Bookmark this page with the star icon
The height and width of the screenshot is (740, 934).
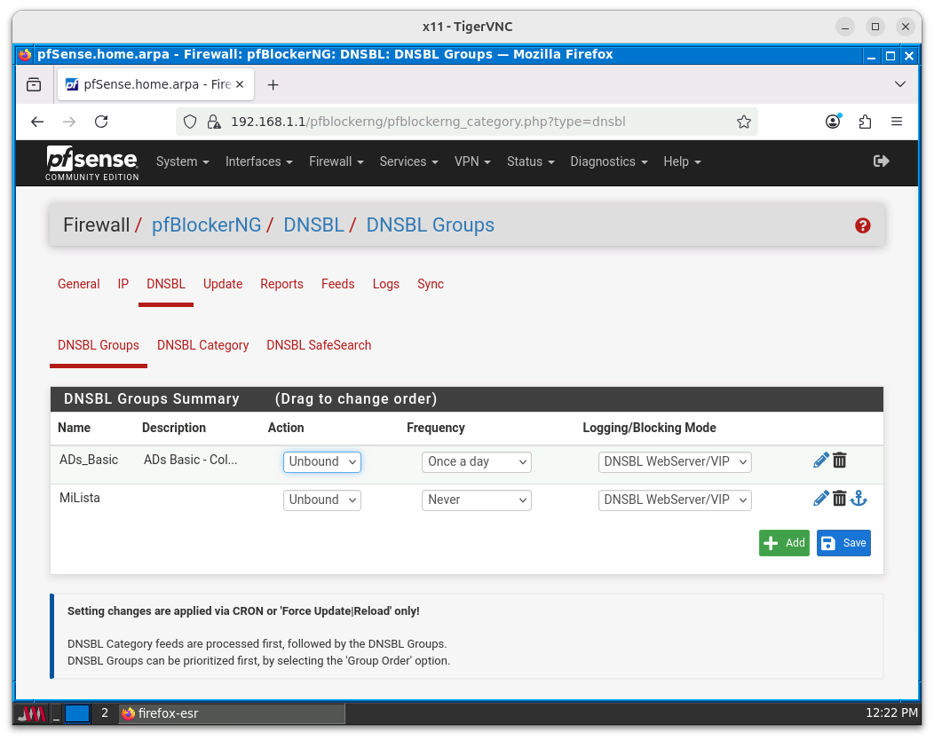click(743, 122)
